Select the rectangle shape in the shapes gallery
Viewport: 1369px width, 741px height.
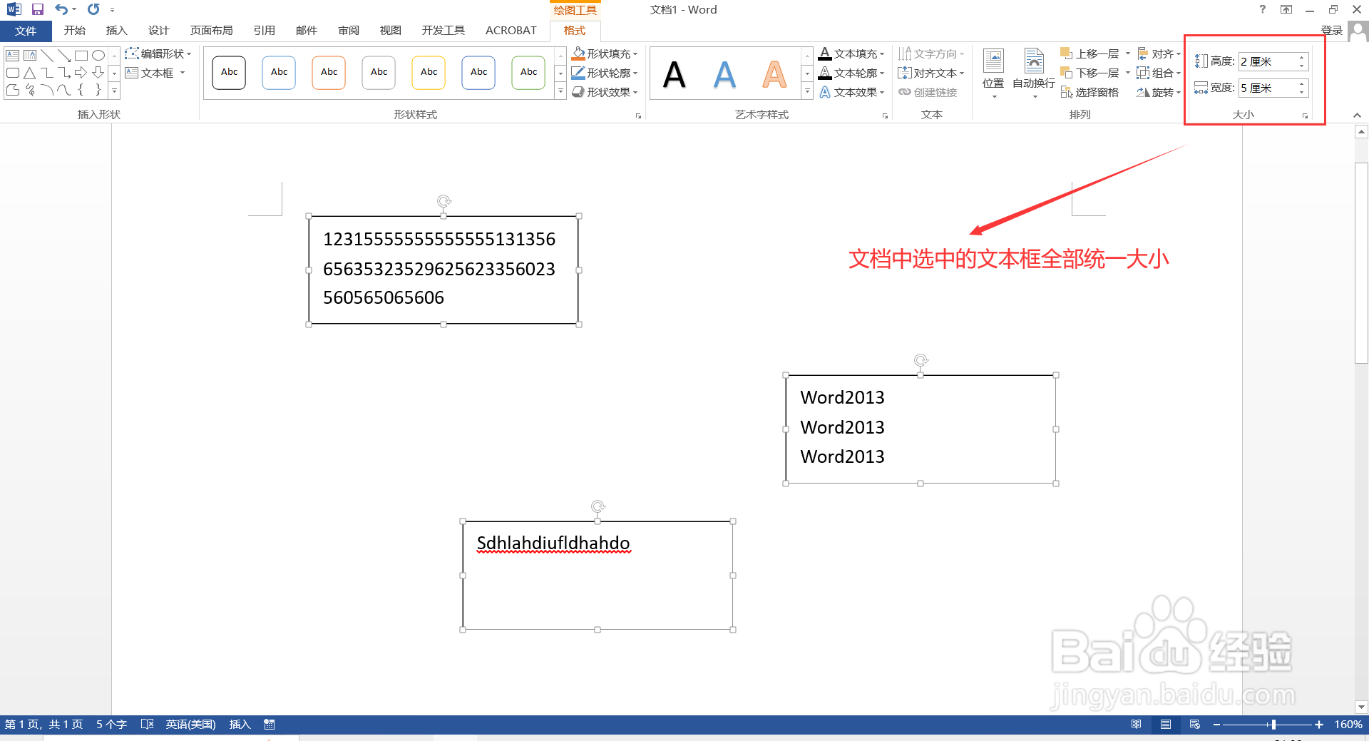[x=81, y=55]
